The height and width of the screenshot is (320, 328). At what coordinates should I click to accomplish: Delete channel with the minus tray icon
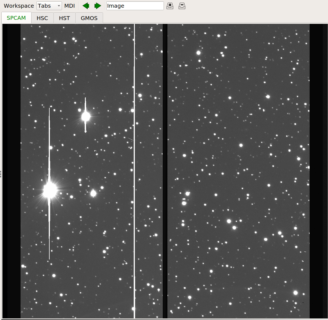(182, 6)
